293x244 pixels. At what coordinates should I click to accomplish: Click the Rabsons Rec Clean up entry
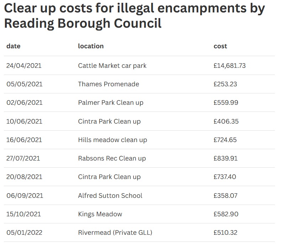[x=112, y=158]
